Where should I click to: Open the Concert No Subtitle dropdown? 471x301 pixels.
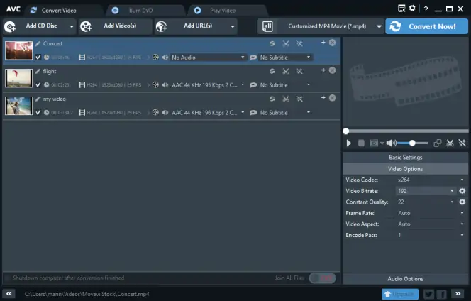[x=285, y=58]
